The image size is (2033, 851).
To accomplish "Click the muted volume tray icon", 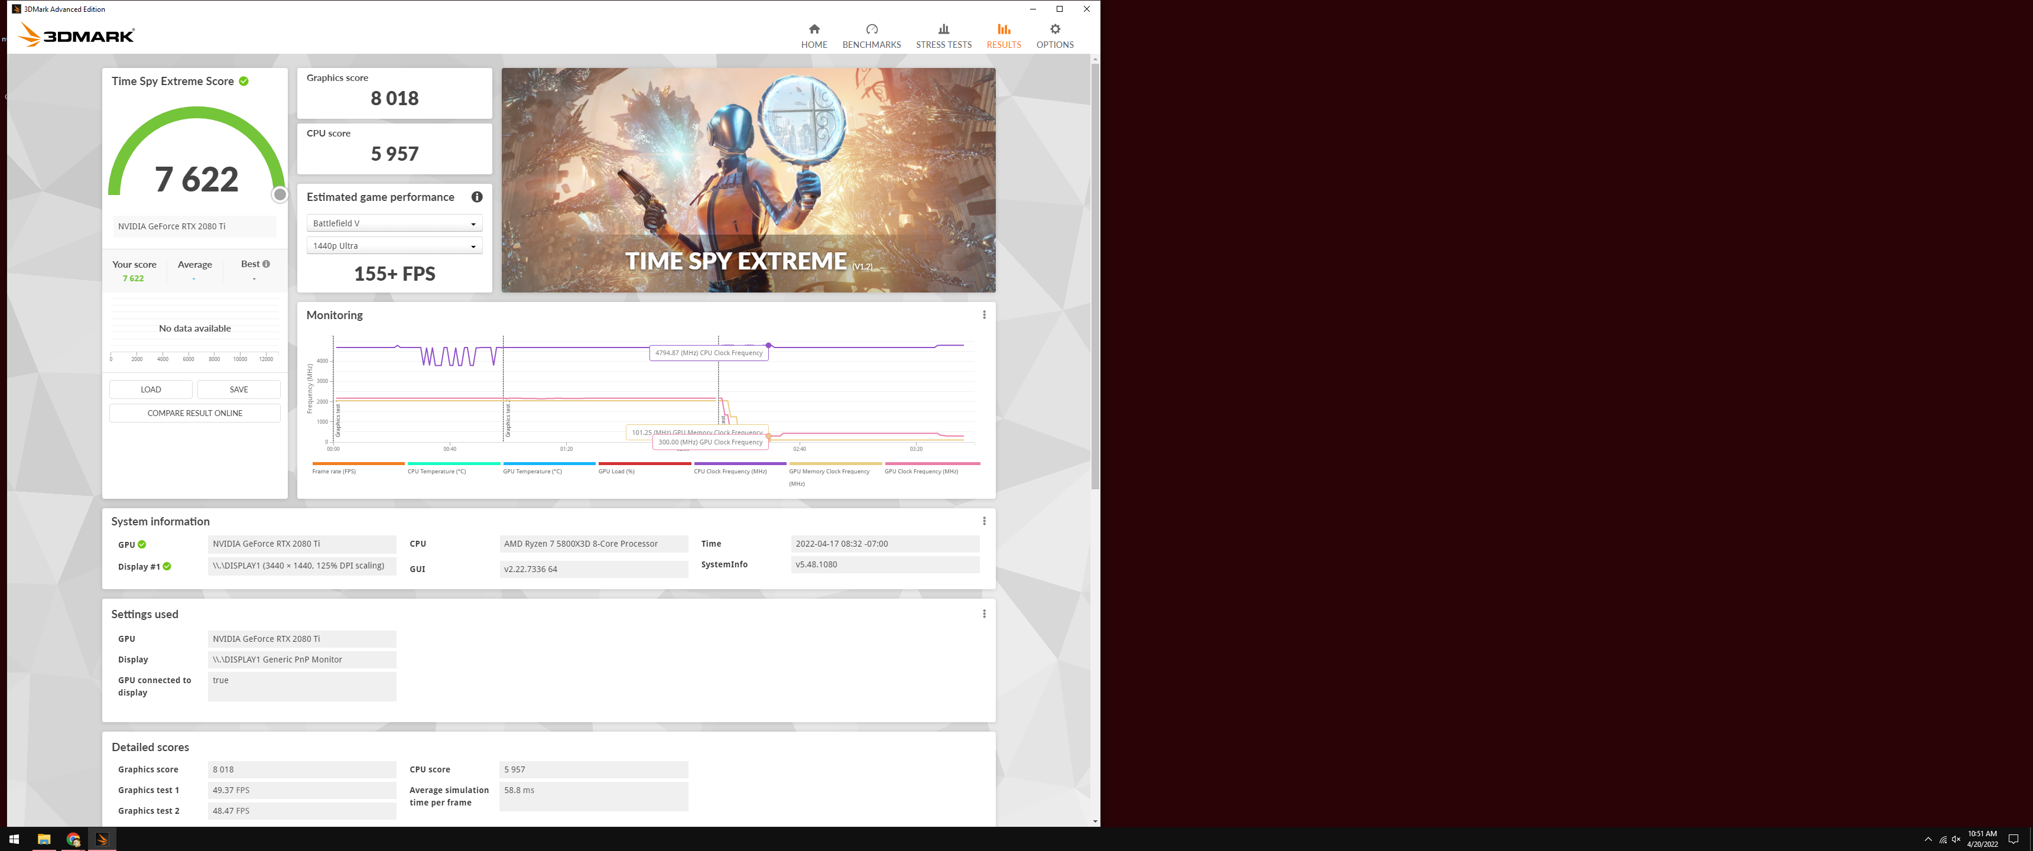I will click(x=1956, y=839).
